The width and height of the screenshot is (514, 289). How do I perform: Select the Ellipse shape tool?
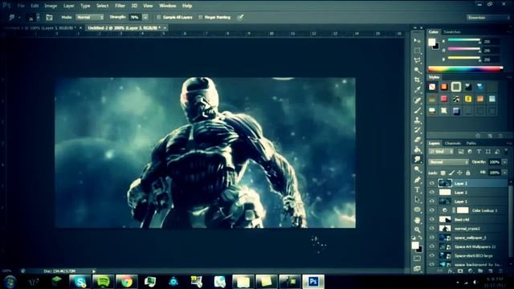pyautogui.click(x=417, y=210)
